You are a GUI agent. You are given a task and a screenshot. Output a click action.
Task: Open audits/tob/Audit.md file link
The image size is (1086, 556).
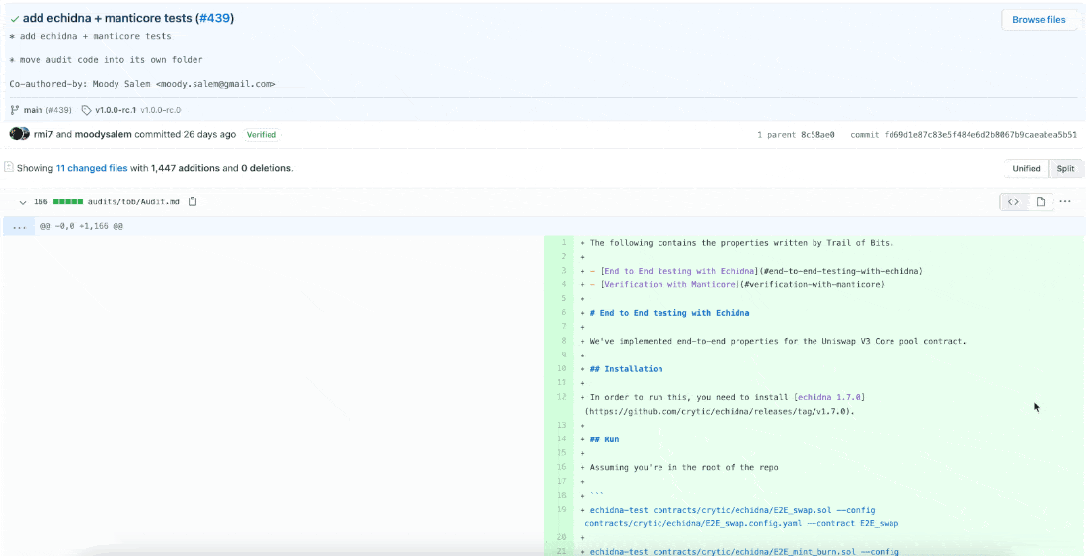point(133,202)
